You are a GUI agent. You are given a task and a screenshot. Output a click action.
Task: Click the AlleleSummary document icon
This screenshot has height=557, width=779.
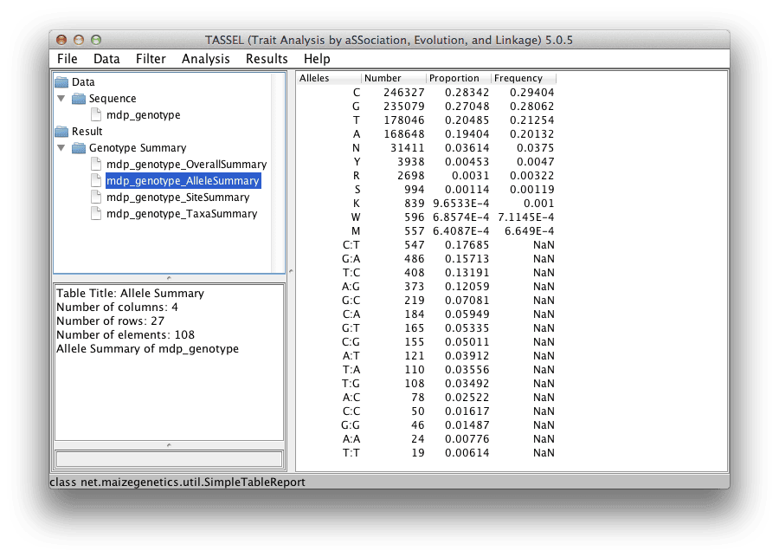click(x=96, y=180)
